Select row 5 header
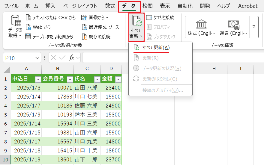Image resolution: width=264 pixels, height=165 pixels. click(x=6, y=115)
